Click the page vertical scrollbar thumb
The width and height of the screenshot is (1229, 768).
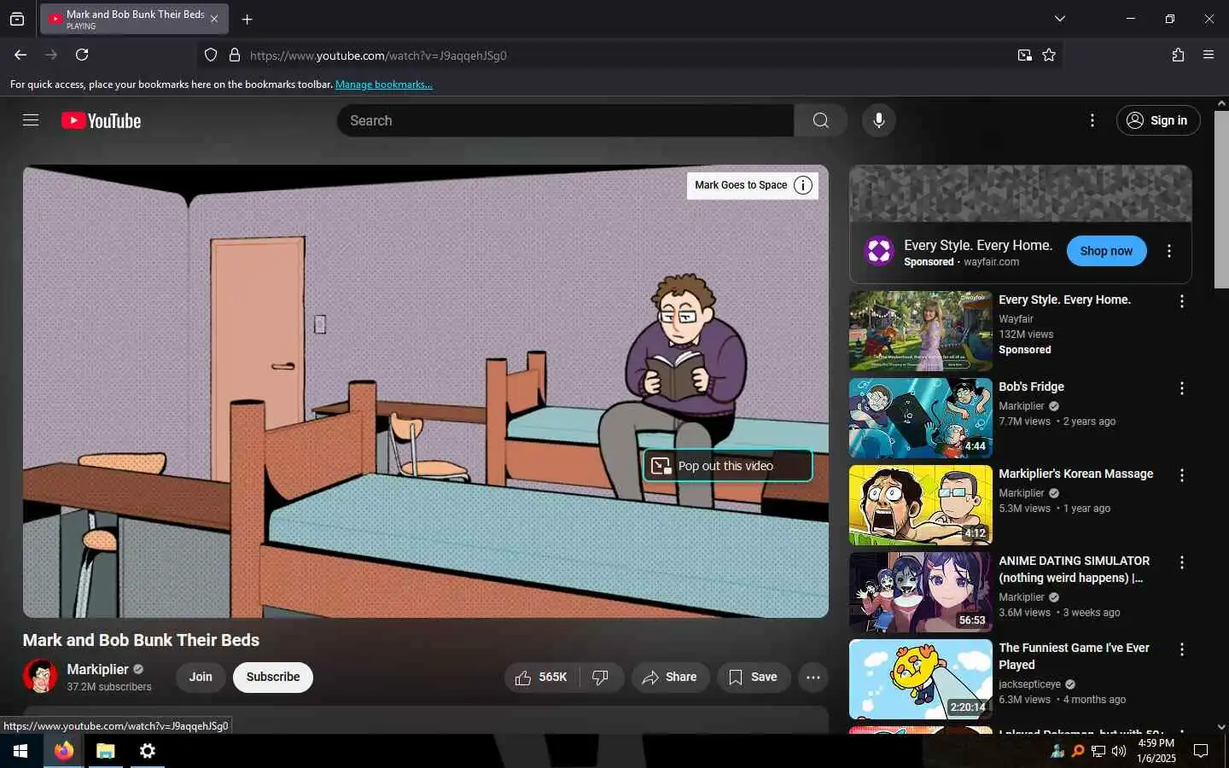1221,199
